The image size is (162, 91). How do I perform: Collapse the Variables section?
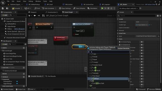click(x=2, y=77)
